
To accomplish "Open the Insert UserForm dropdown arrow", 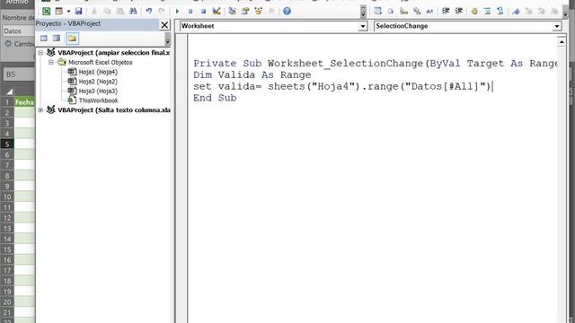I will [68, 11].
